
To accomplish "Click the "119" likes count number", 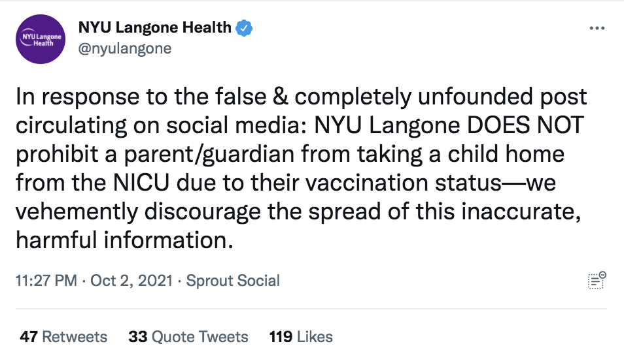I will point(281,337).
